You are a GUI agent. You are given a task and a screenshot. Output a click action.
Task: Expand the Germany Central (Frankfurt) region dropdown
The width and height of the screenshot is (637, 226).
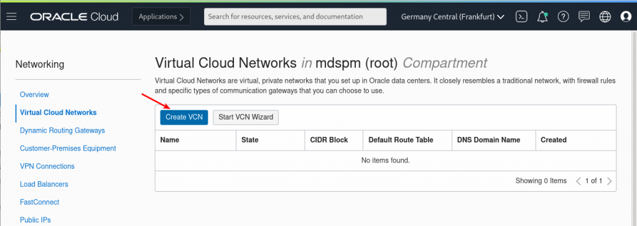(453, 17)
